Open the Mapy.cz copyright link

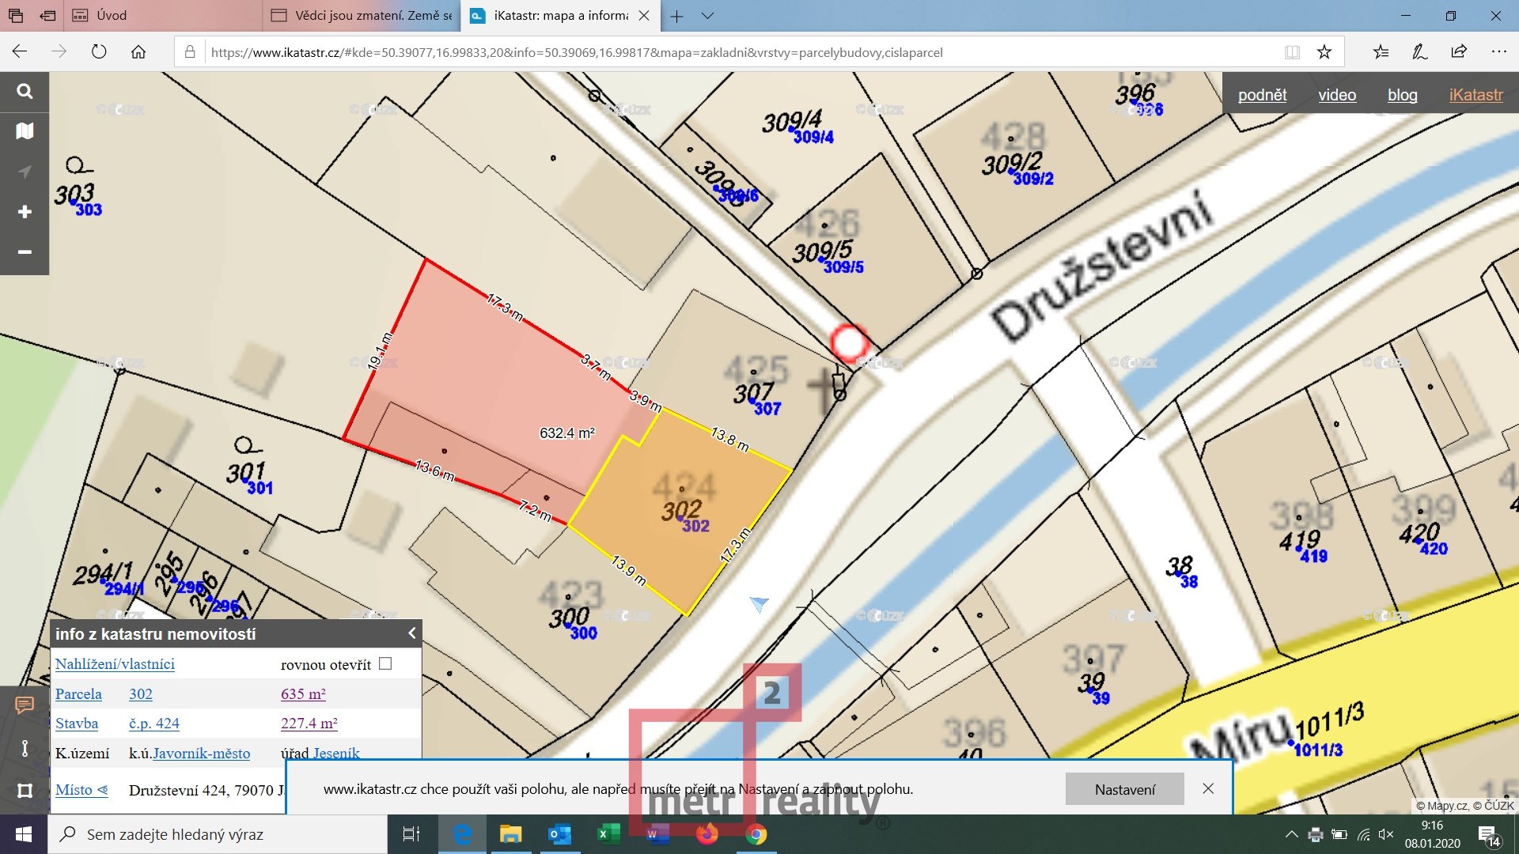tap(1447, 806)
